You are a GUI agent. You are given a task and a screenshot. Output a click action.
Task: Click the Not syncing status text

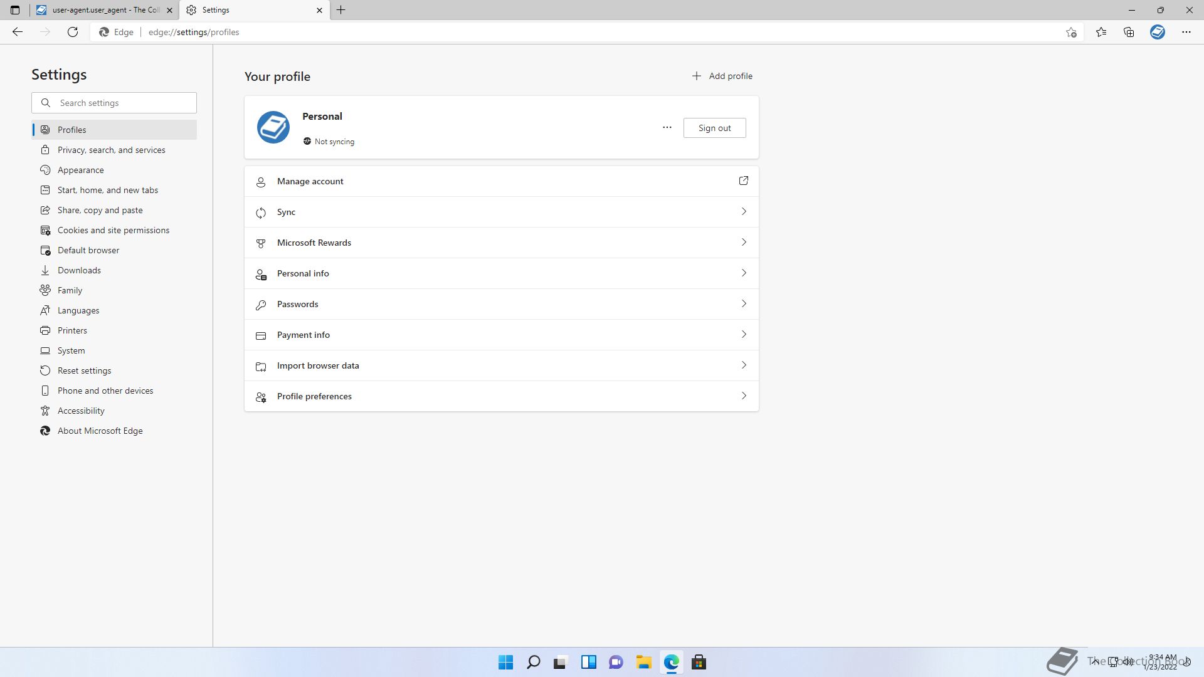pyautogui.click(x=334, y=142)
